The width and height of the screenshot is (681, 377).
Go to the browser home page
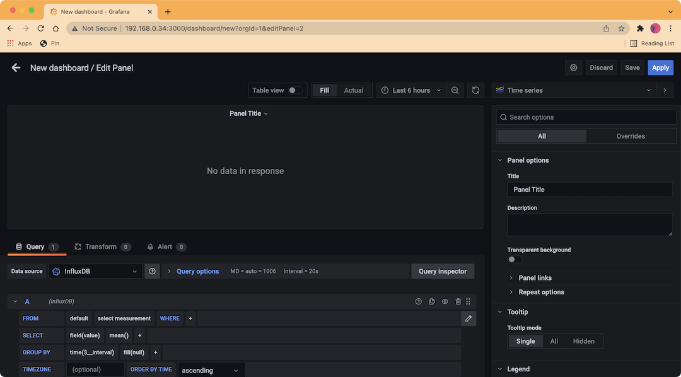[55, 28]
